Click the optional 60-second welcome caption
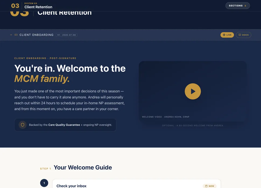This screenshot has height=188, width=261. point(193,125)
